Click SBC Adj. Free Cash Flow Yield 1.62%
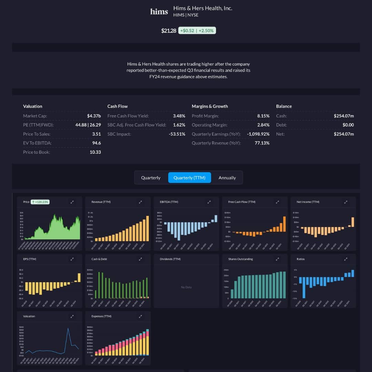372x372 pixels. pos(179,125)
